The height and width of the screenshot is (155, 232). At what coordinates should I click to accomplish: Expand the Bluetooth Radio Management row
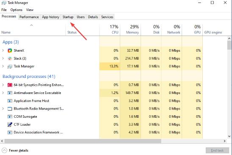point(3,108)
